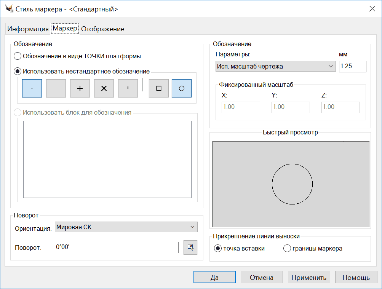This screenshot has height=289, width=382.
Task: Click the pick rotation angle icon button
Action: pos(190,247)
